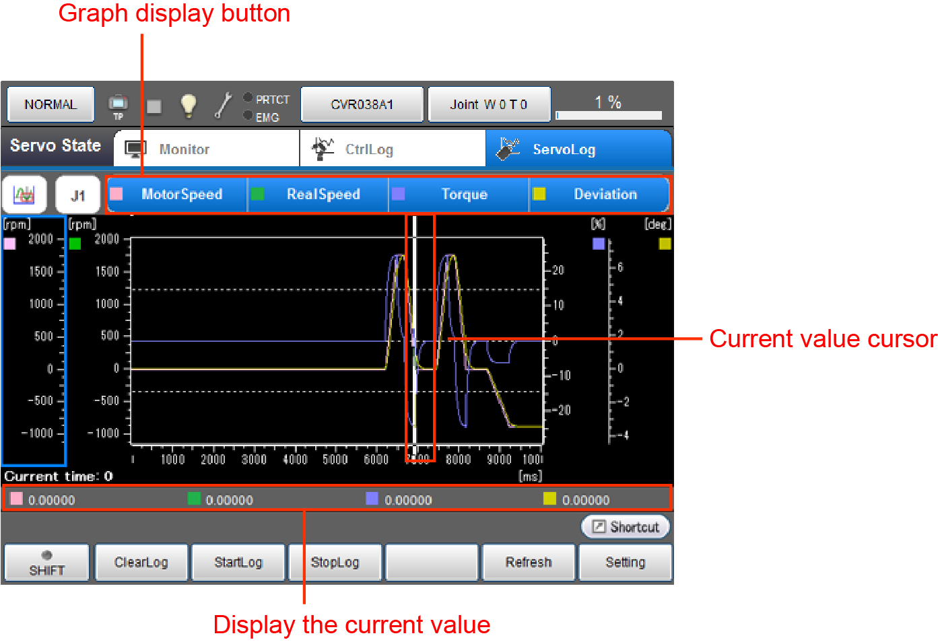Click the pink MotorSpeed axis color square
The width and height of the screenshot is (938, 642).
click(x=10, y=244)
